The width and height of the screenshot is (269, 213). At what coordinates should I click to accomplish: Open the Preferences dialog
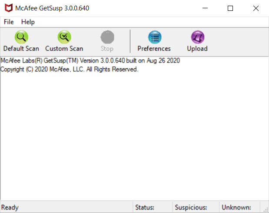[154, 41]
